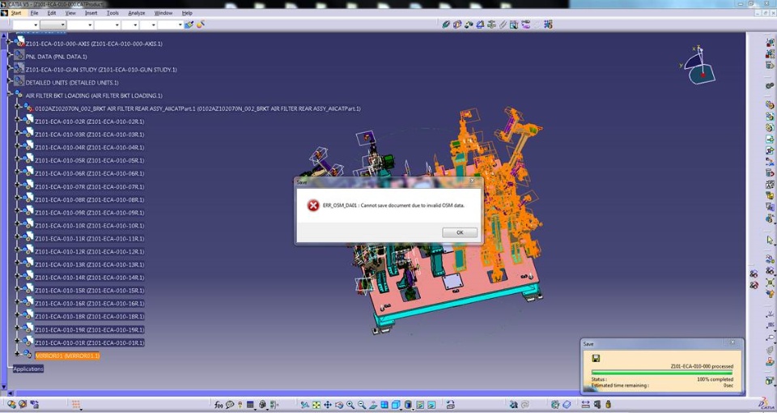Click OK in the Save error dialog

[460, 232]
